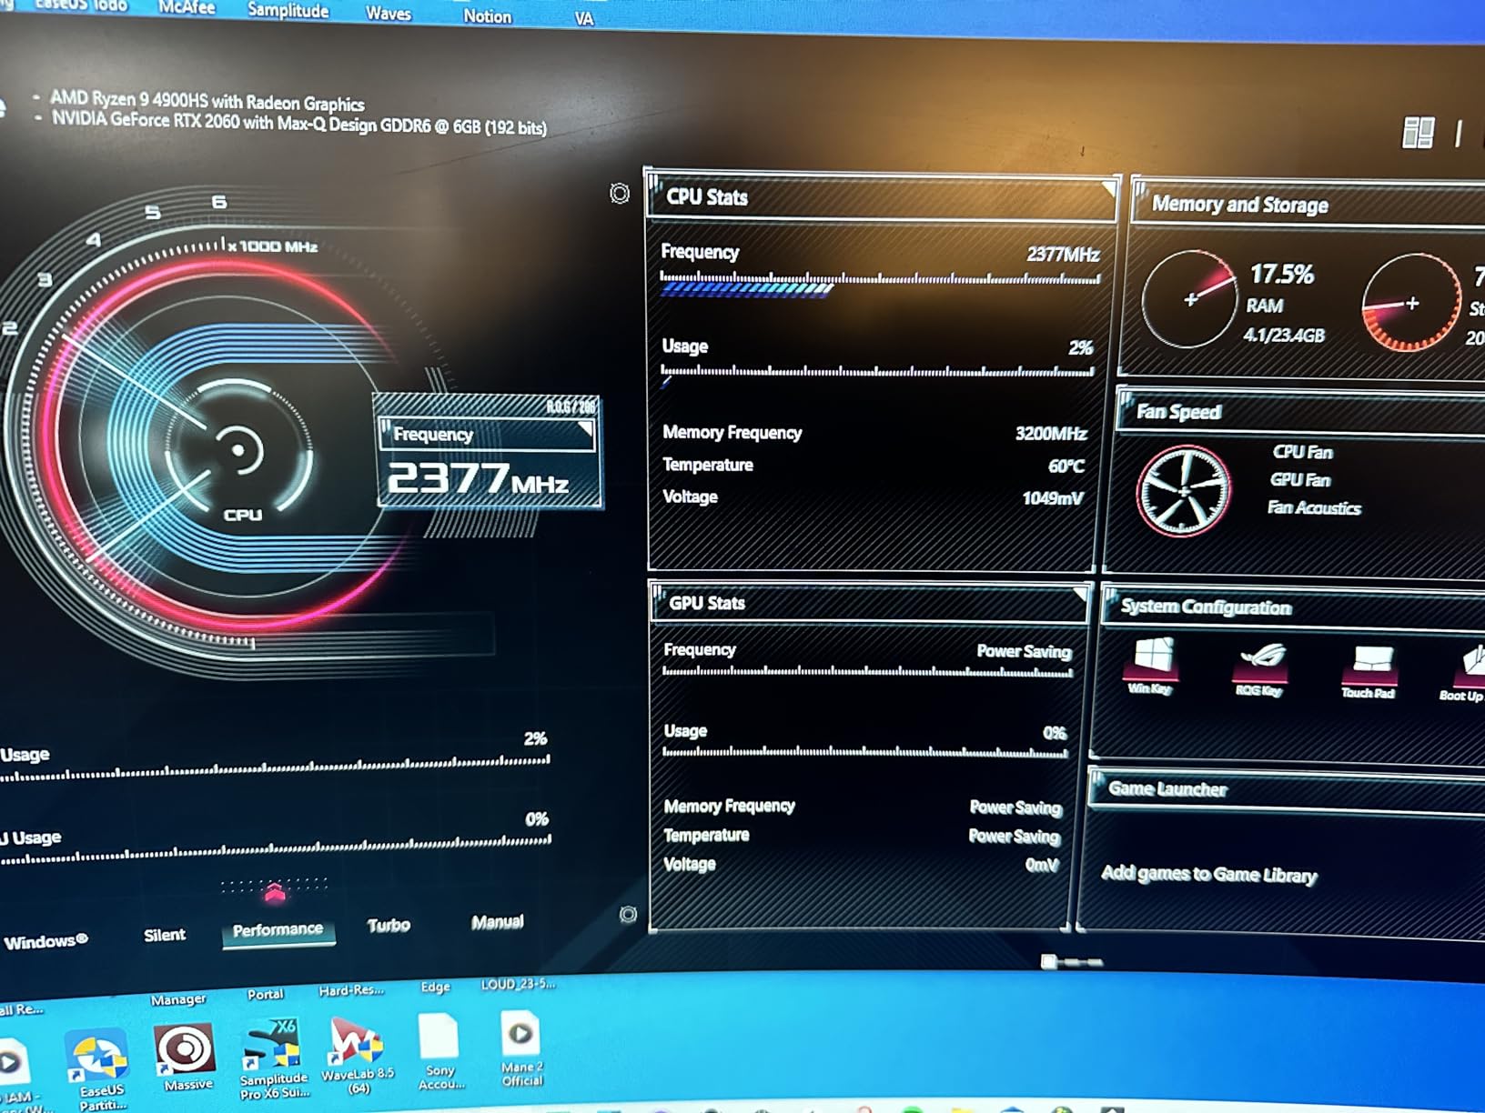Image resolution: width=1485 pixels, height=1113 pixels.
Task: Switch to Manual mode
Action: coord(497,922)
